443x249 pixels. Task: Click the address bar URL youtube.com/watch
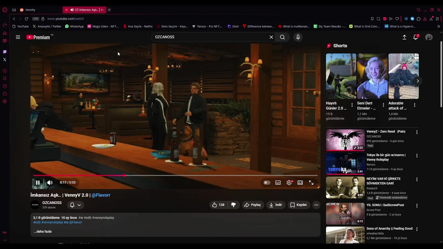[65, 19]
